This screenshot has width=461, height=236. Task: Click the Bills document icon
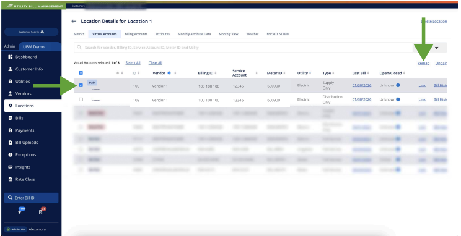pos(11,118)
